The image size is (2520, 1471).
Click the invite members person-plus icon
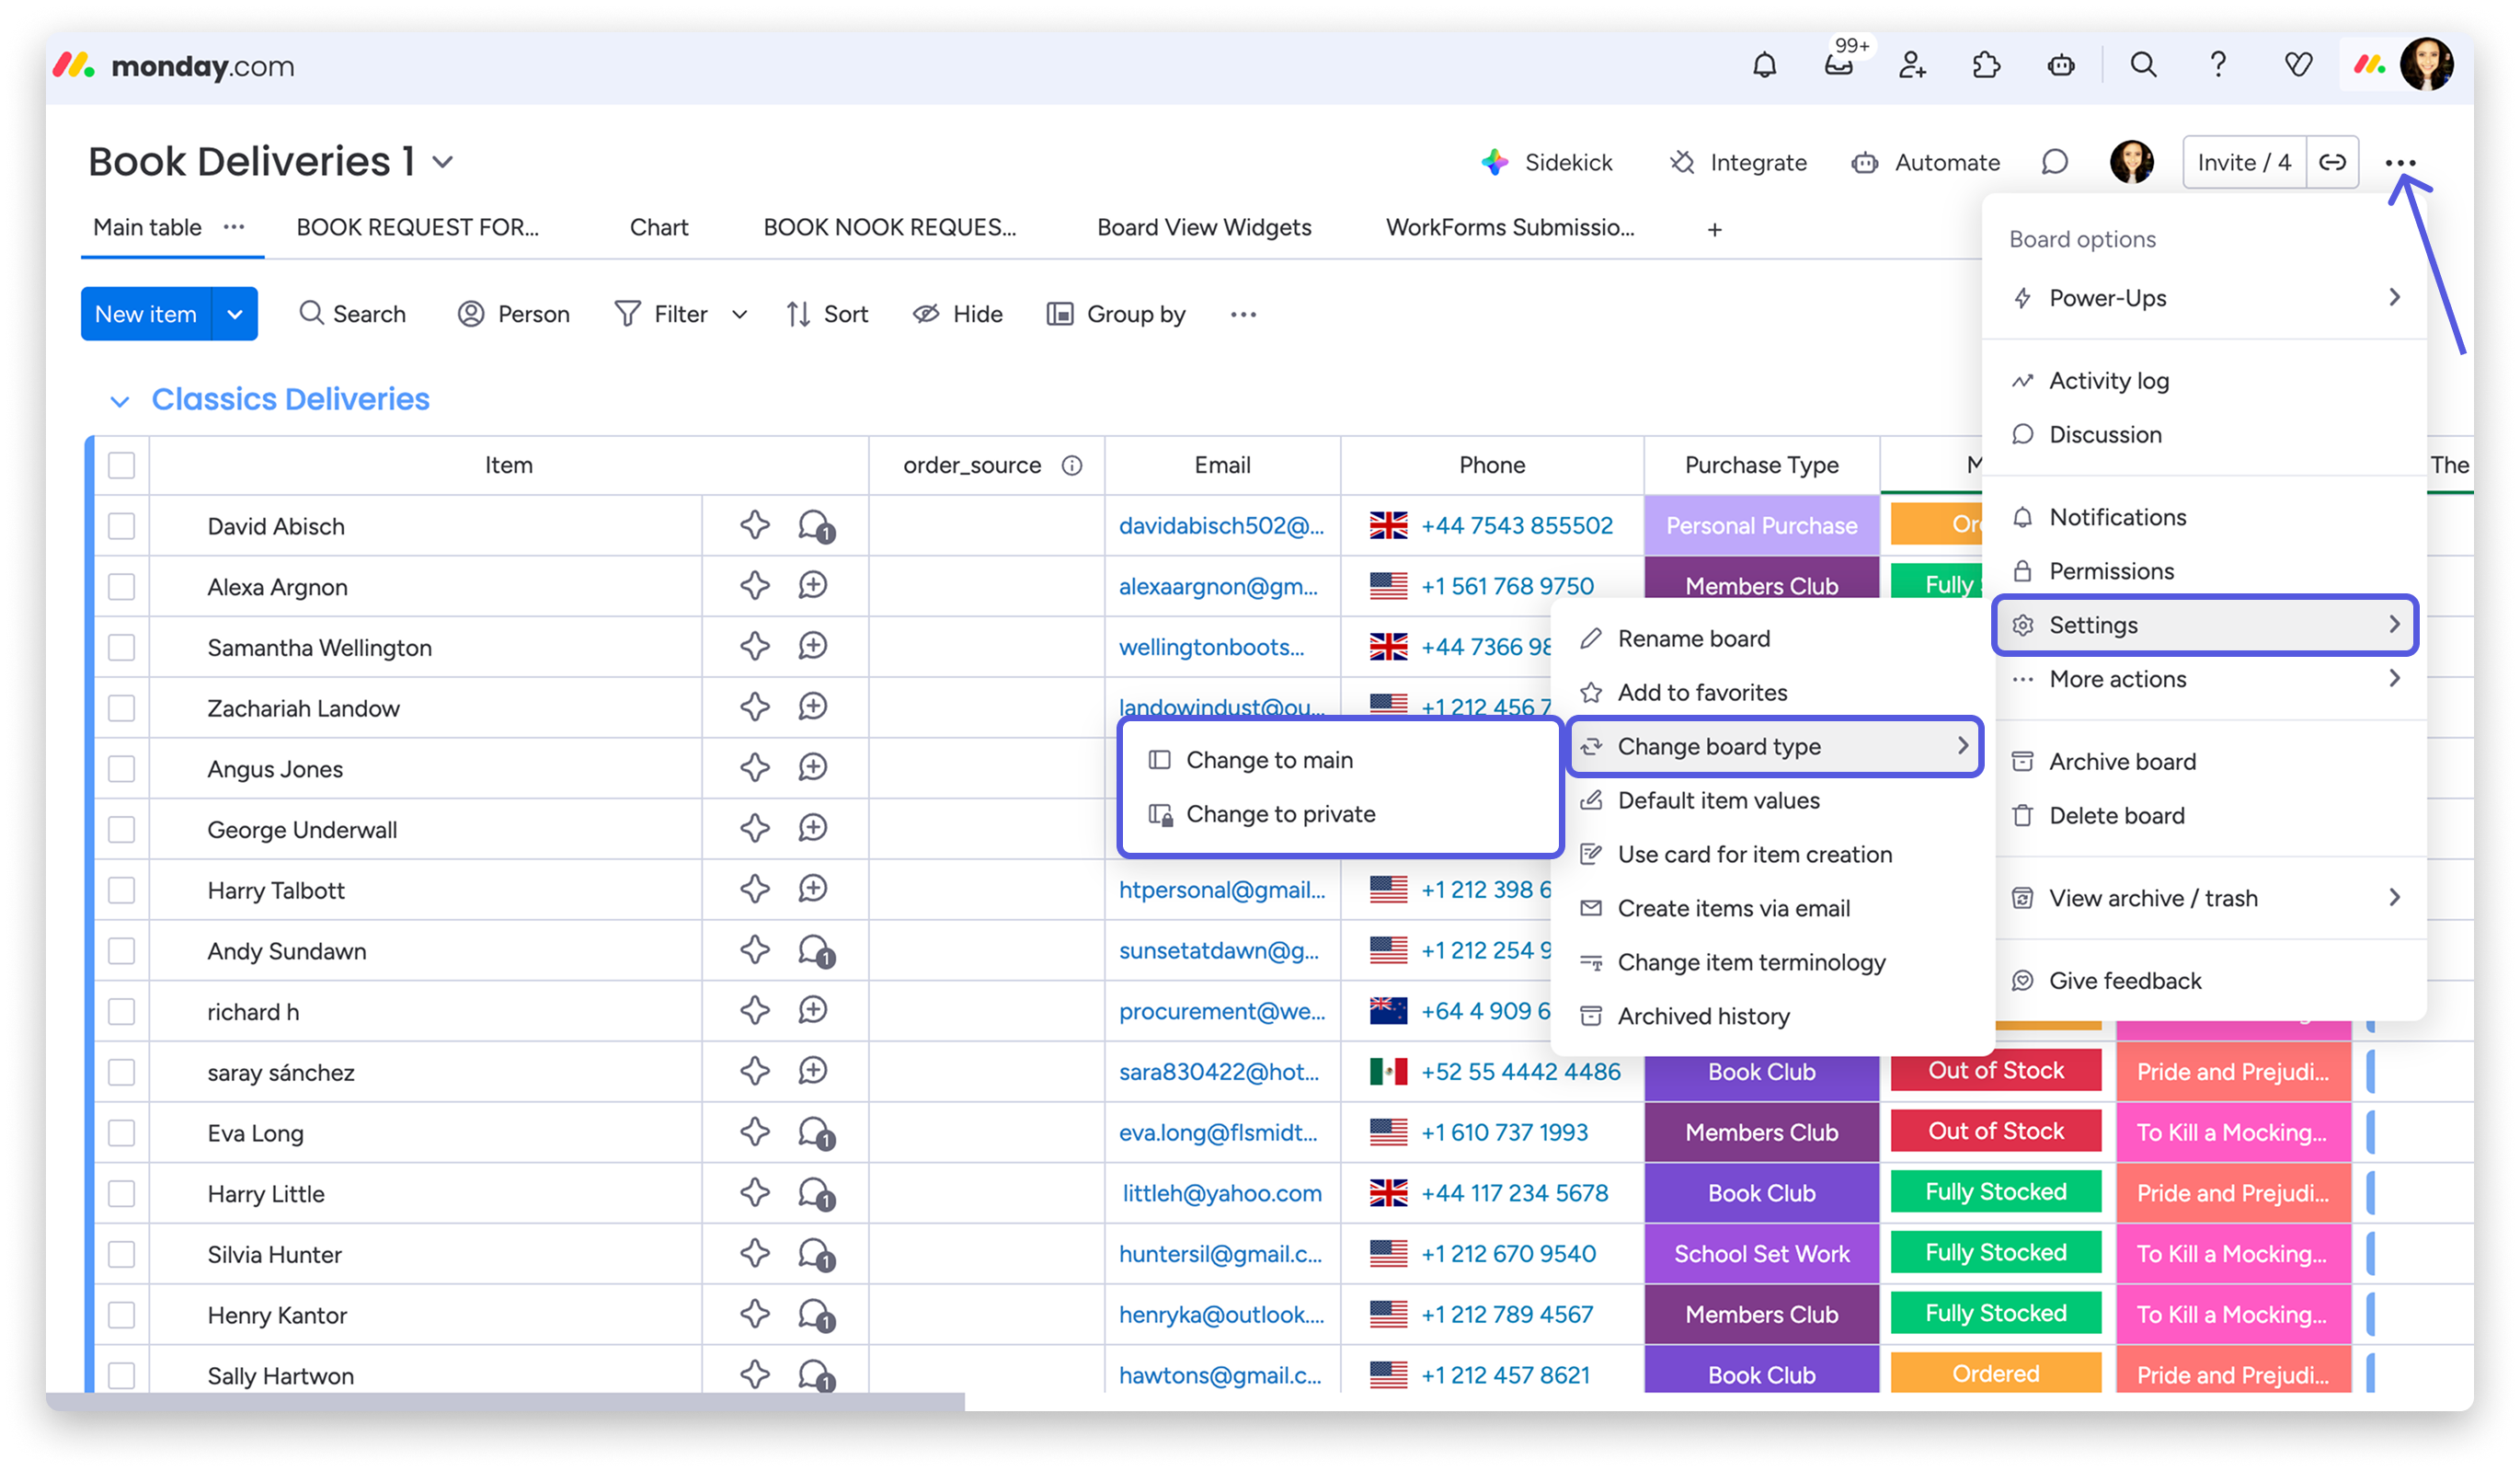(1912, 66)
